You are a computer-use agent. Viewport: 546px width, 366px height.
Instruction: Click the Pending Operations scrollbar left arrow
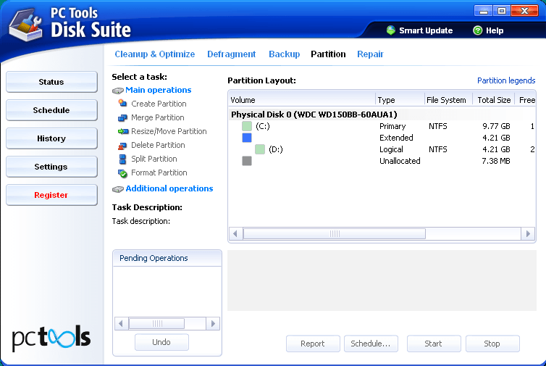[121, 324]
